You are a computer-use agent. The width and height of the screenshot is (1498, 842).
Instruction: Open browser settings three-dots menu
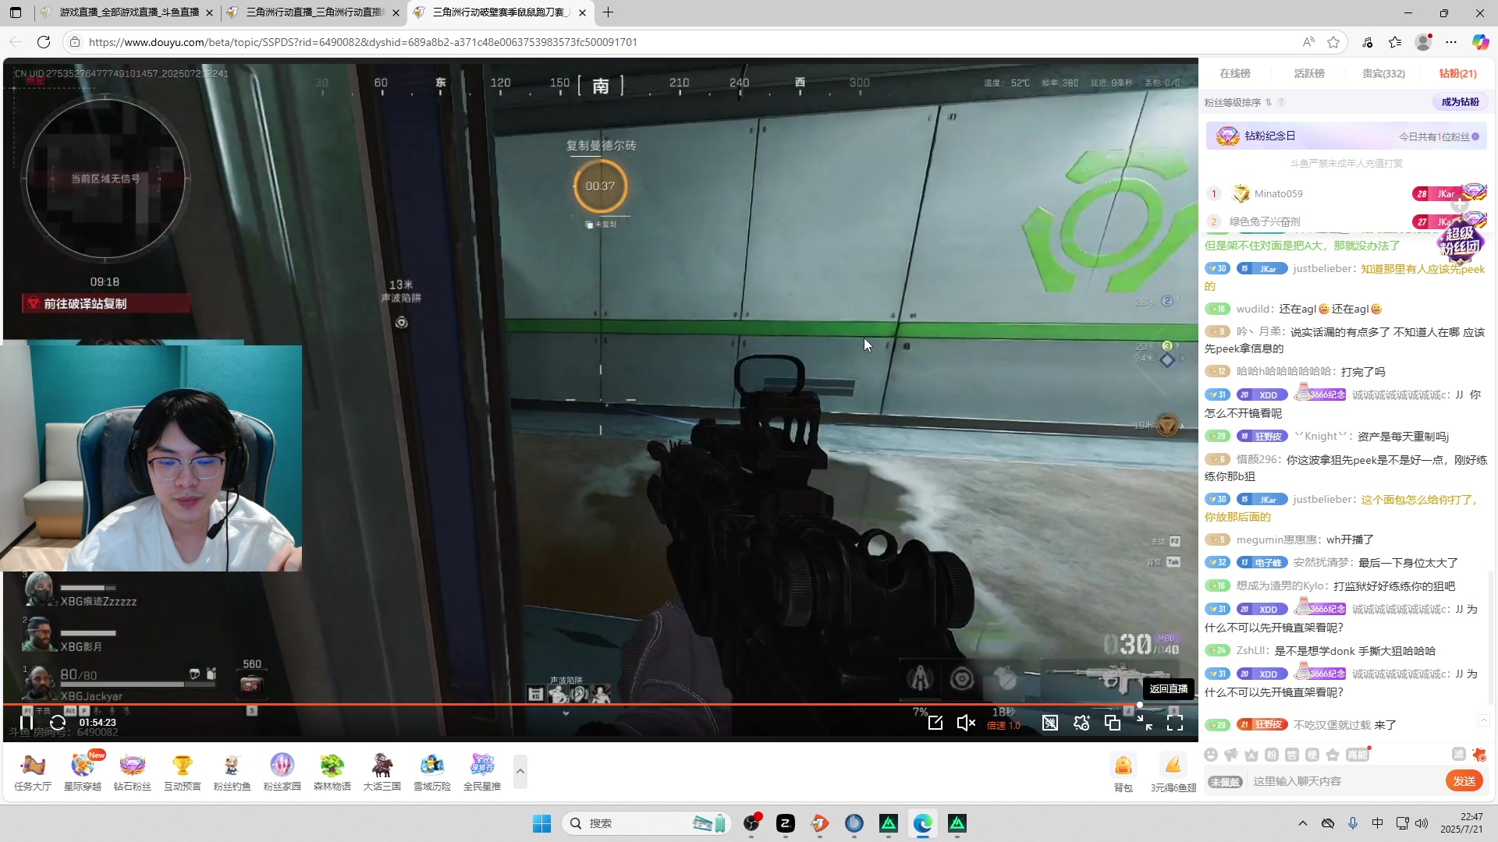coord(1451,42)
